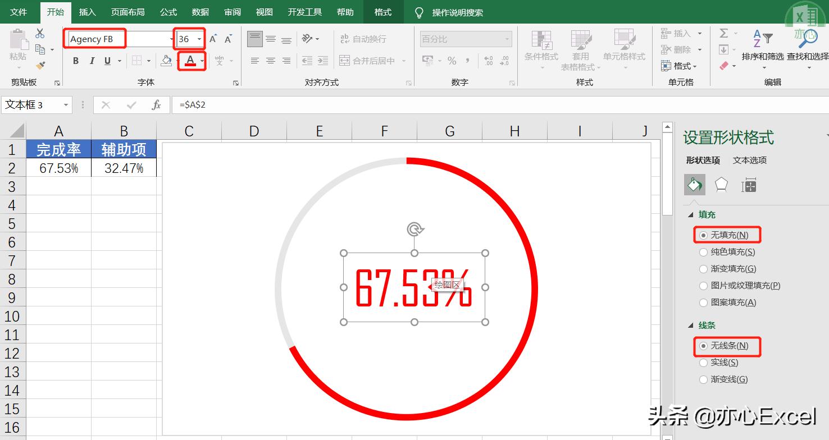Expand the font size dropdown

tap(199, 38)
